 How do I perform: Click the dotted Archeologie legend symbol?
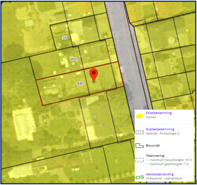(x=139, y=132)
